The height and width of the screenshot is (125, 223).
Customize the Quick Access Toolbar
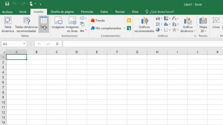pyautogui.click(x=40, y=4)
